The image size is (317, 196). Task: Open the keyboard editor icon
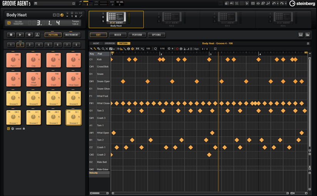[300, 35]
